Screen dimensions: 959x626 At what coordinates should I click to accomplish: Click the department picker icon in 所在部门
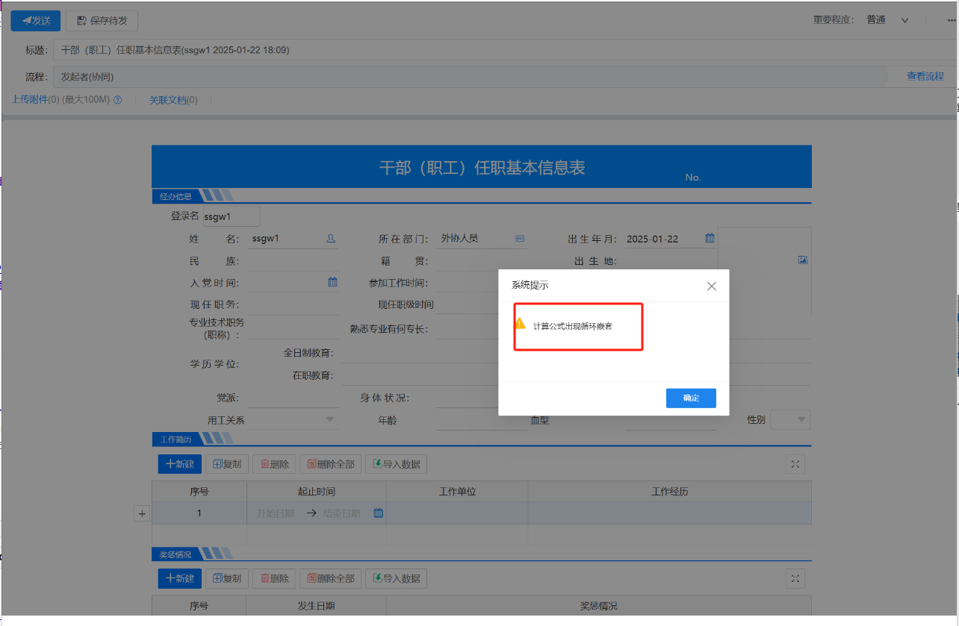[x=520, y=239]
